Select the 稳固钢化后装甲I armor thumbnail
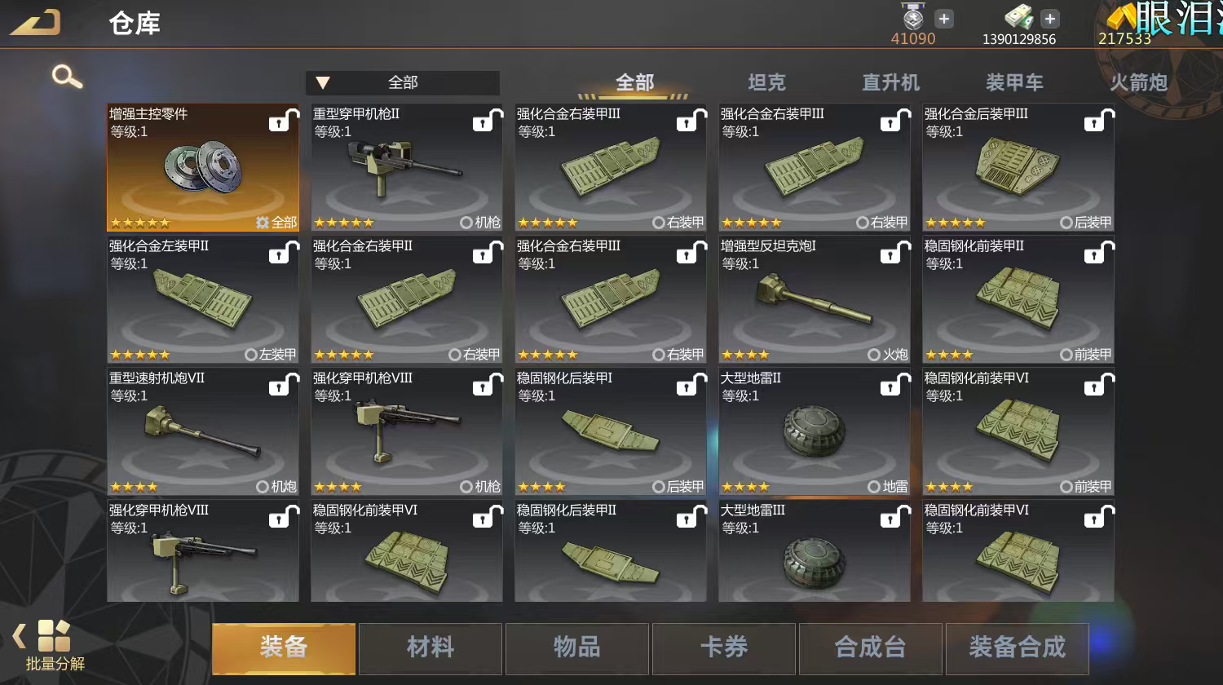Viewport: 1223px width, 685px height. coord(611,431)
